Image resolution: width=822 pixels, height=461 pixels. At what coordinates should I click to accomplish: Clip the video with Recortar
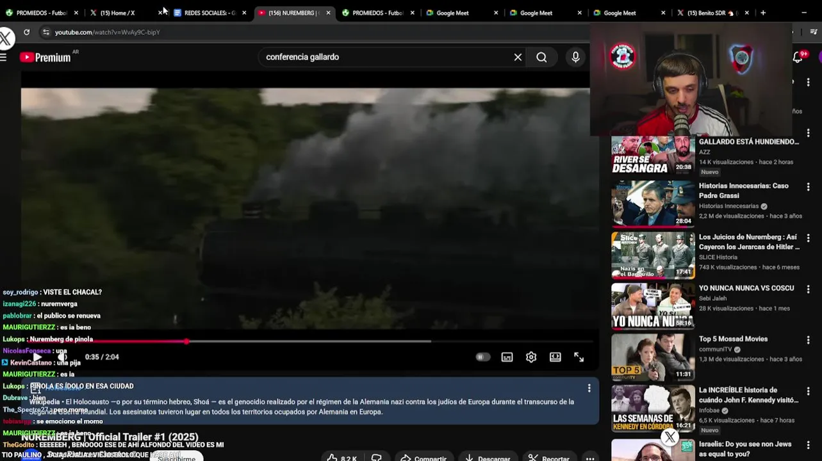pyautogui.click(x=549, y=458)
